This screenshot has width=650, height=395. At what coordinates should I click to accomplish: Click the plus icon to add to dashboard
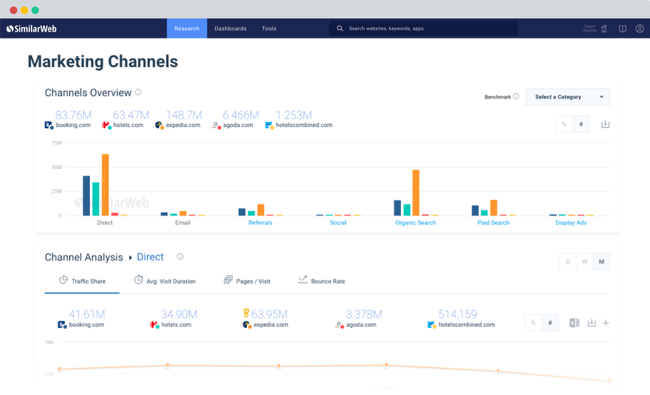pyautogui.click(x=606, y=323)
